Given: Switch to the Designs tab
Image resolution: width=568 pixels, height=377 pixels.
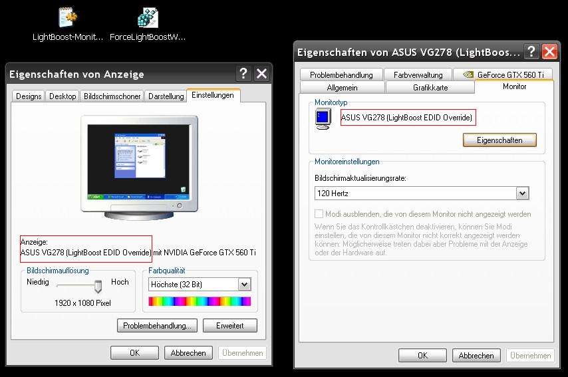Looking at the screenshot, I should (29, 96).
